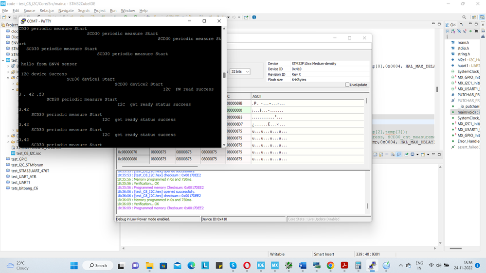Select test_STM32UART_476T project
The height and width of the screenshot is (273, 486).
coord(30,171)
